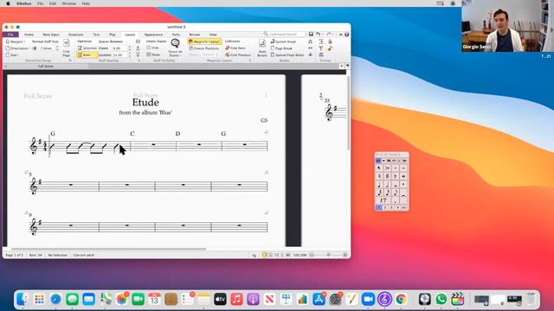
Task: Click the zoom in plus button
Action: [x=345, y=255]
